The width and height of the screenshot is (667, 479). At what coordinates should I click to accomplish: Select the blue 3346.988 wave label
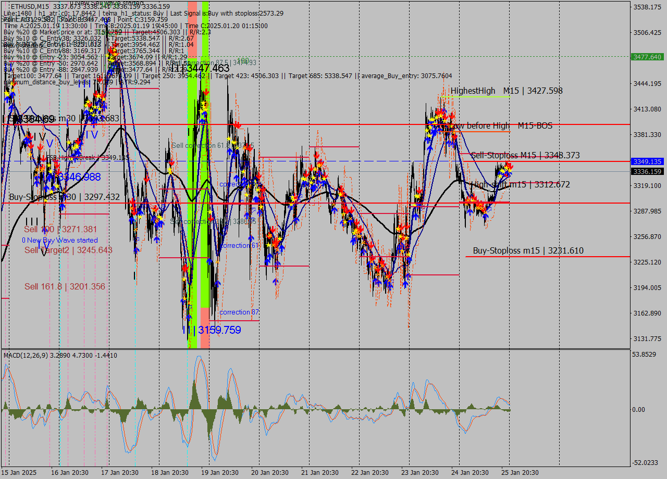point(79,177)
